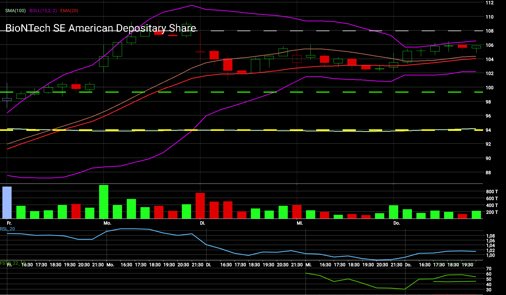Click the light blue Friday volume bar
506x295 pixels.
point(7,202)
